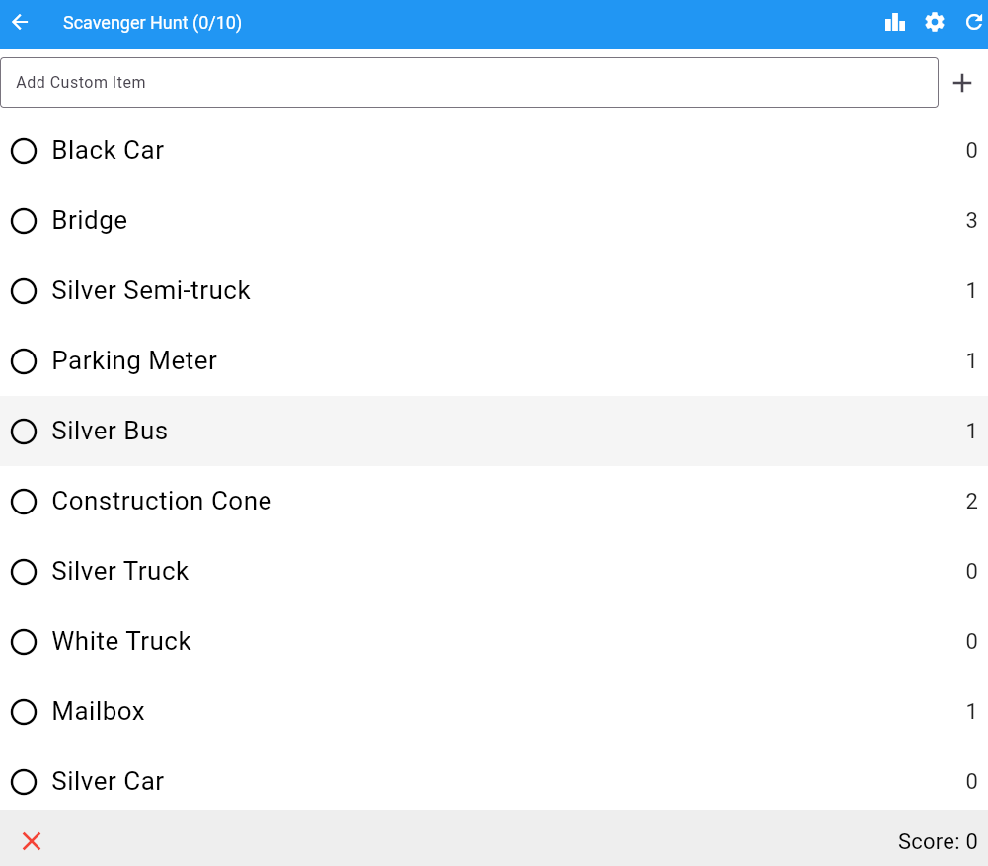Mark Bridge as found
Screen dimensions: 988x866
(24, 221)
